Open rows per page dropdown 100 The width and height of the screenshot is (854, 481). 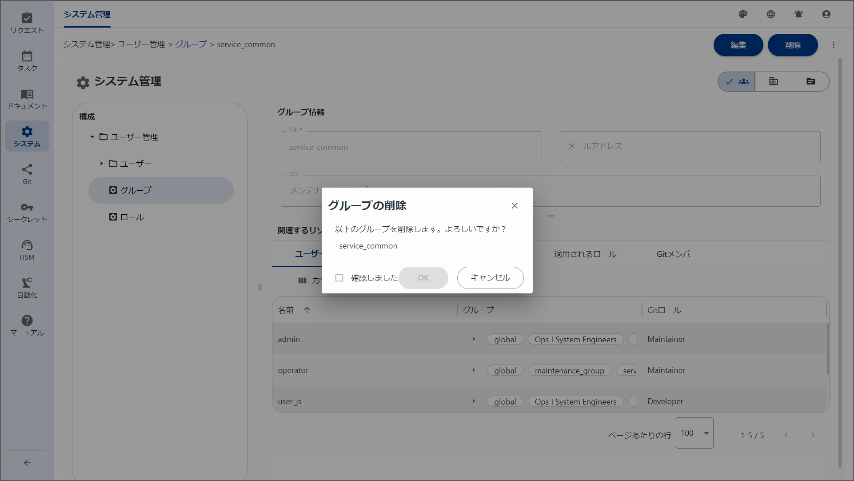point(694,433)
